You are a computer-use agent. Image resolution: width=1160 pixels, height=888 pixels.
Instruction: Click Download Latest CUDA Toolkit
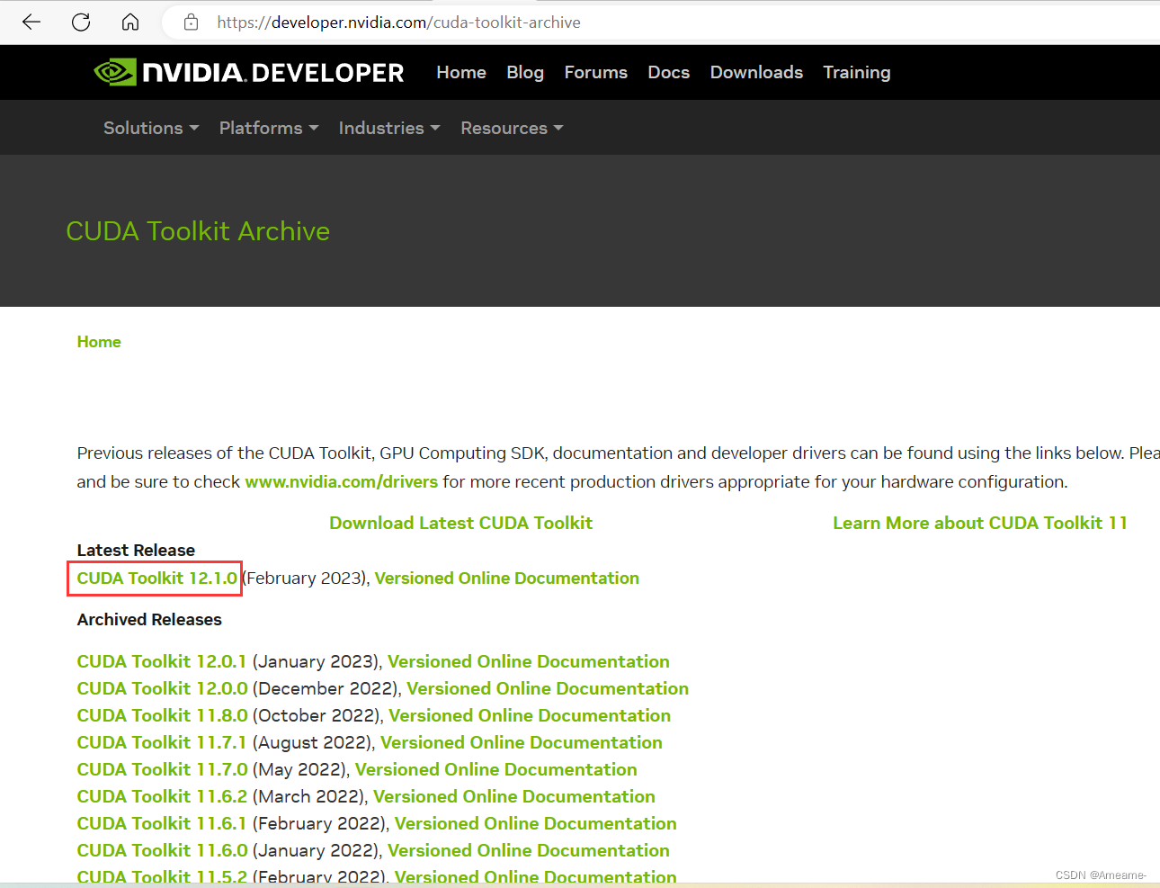click(460, 523)
